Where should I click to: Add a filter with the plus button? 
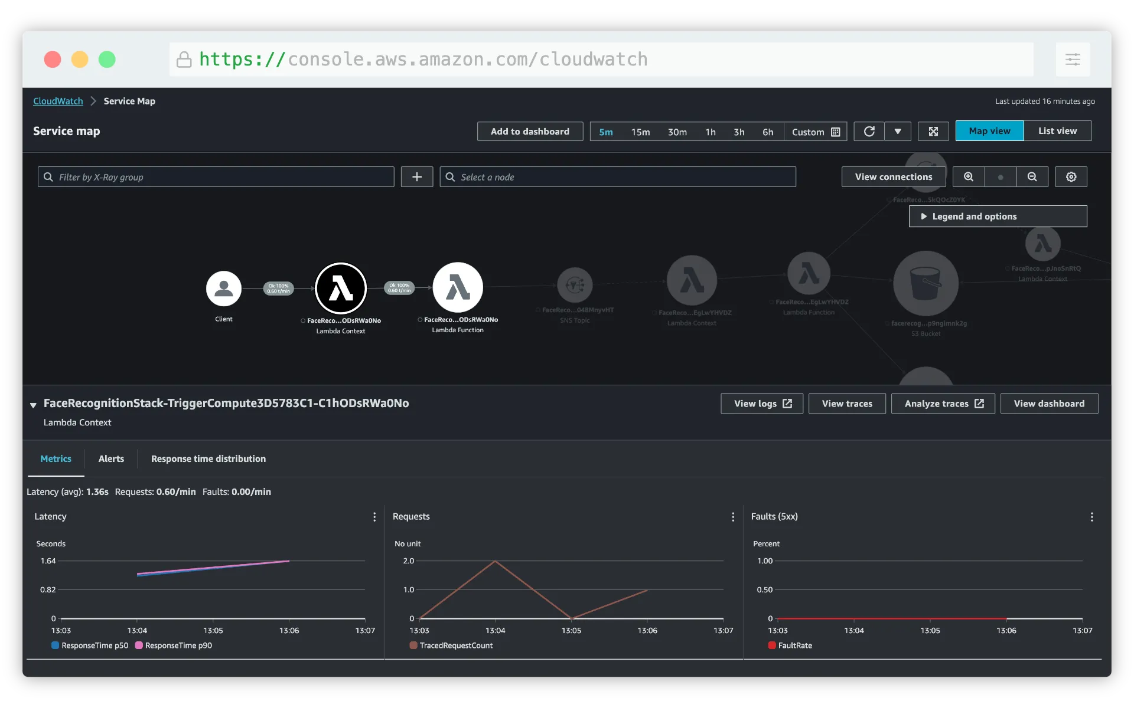pyautogui.click(x=417, y=177)
